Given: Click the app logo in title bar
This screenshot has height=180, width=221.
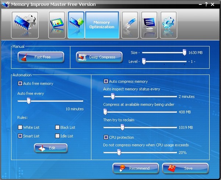Looking at the screenshot, I should click(x=6, y=4).
